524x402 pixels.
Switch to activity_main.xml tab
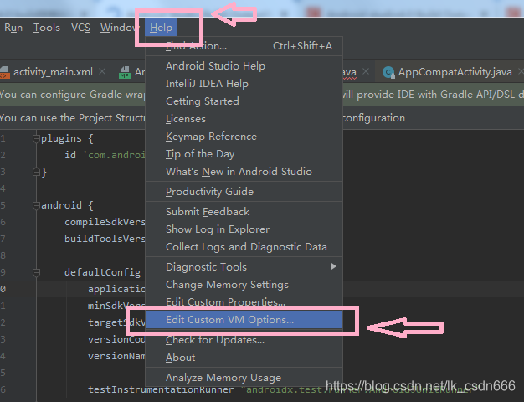pyautogui.click(x=53, y=72)
